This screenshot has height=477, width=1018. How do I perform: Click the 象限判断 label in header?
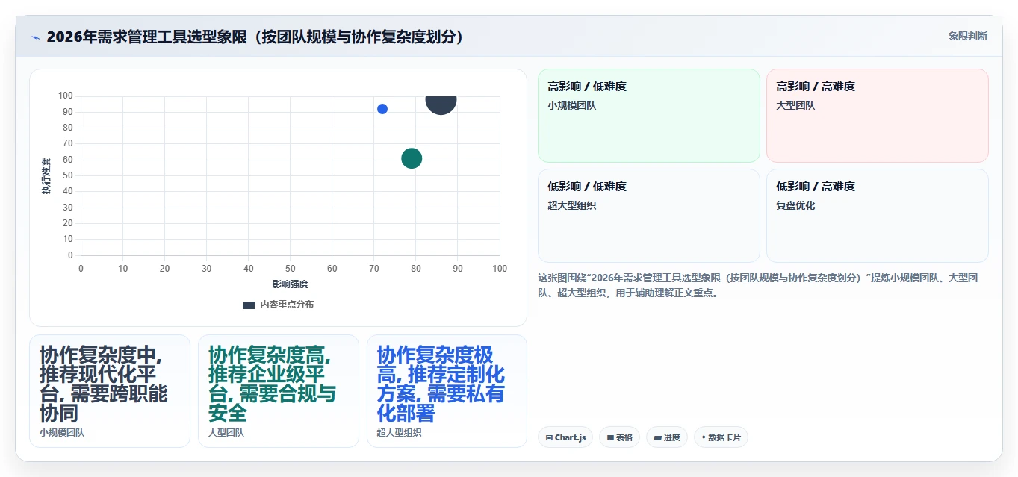967,36
